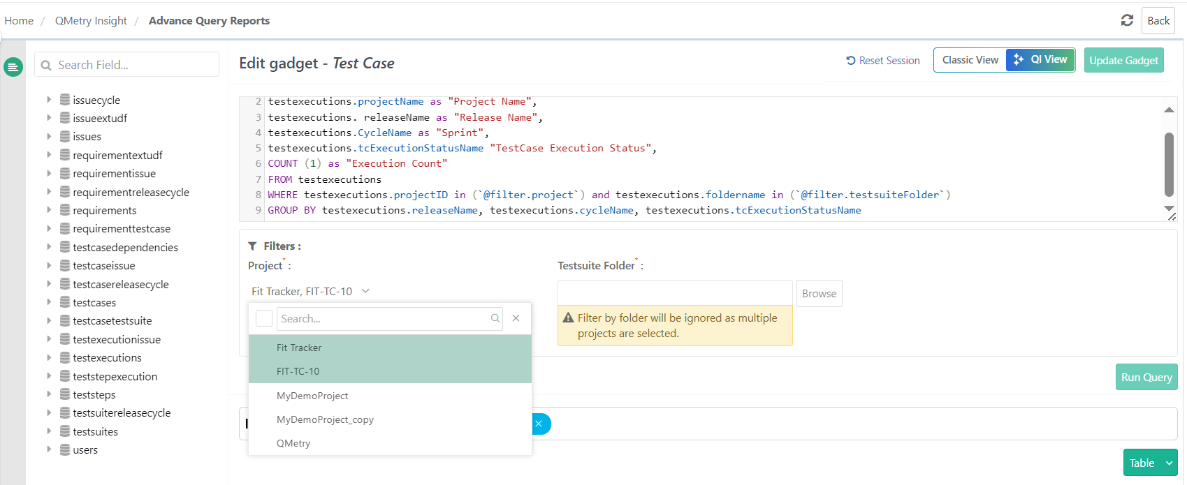Click the testcases table database icon
The height and width of the screenshot is (485, 1187).
tap(65, 302)
